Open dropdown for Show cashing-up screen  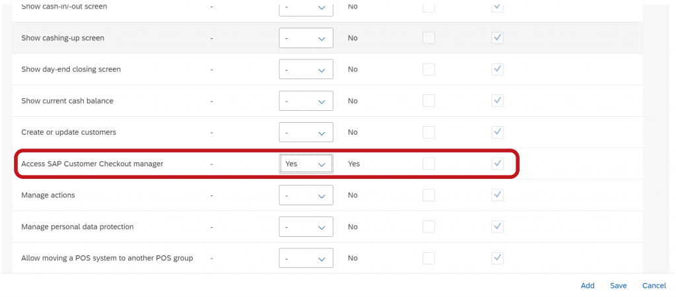(x=306, y=38)
